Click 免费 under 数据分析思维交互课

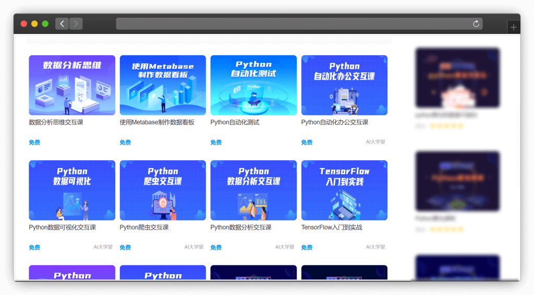tap(34, 143)
